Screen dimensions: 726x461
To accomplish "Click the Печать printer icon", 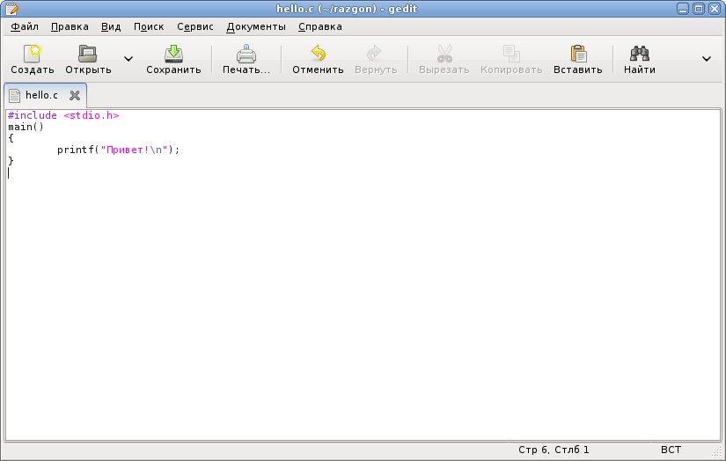I will (246, 54).
